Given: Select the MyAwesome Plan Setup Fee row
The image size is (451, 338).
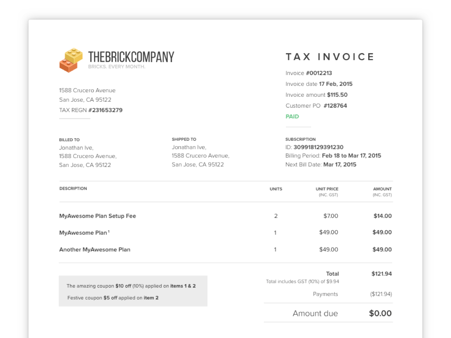Looking at the screenshot, I should [x=97, y=216].
